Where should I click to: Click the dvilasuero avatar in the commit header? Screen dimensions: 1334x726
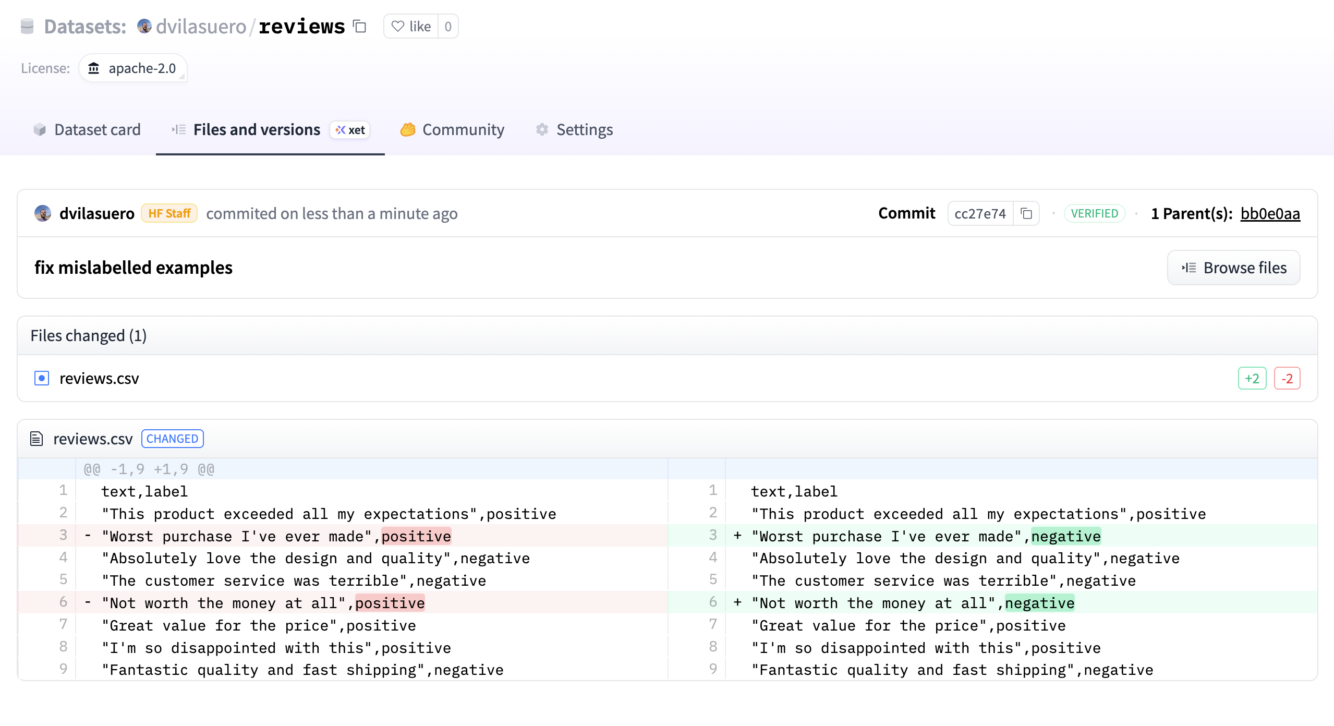43,213
